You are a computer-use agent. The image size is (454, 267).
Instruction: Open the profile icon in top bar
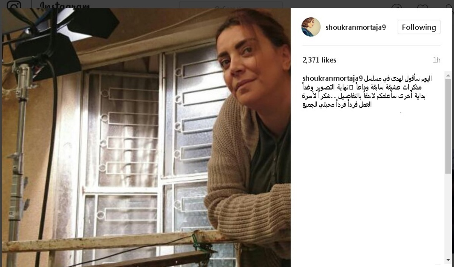tap(449, 6)
